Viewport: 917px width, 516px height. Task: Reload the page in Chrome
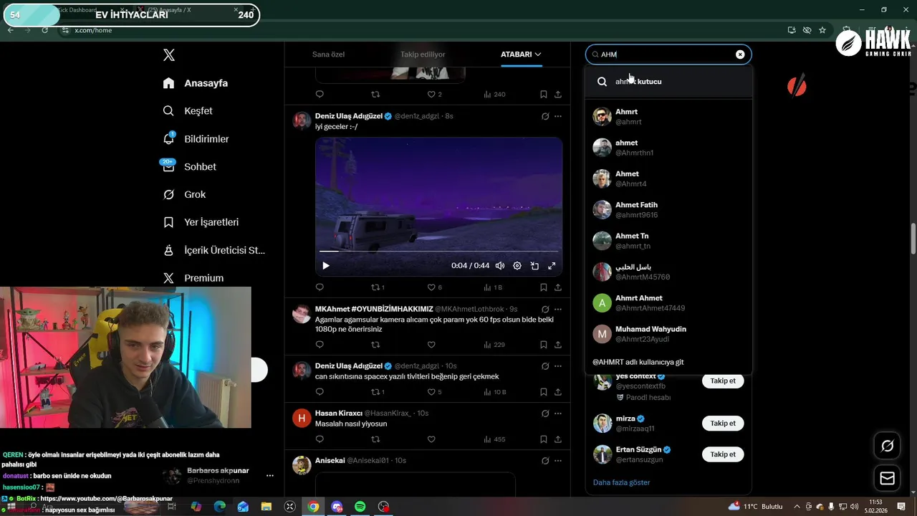coord(44,30)
